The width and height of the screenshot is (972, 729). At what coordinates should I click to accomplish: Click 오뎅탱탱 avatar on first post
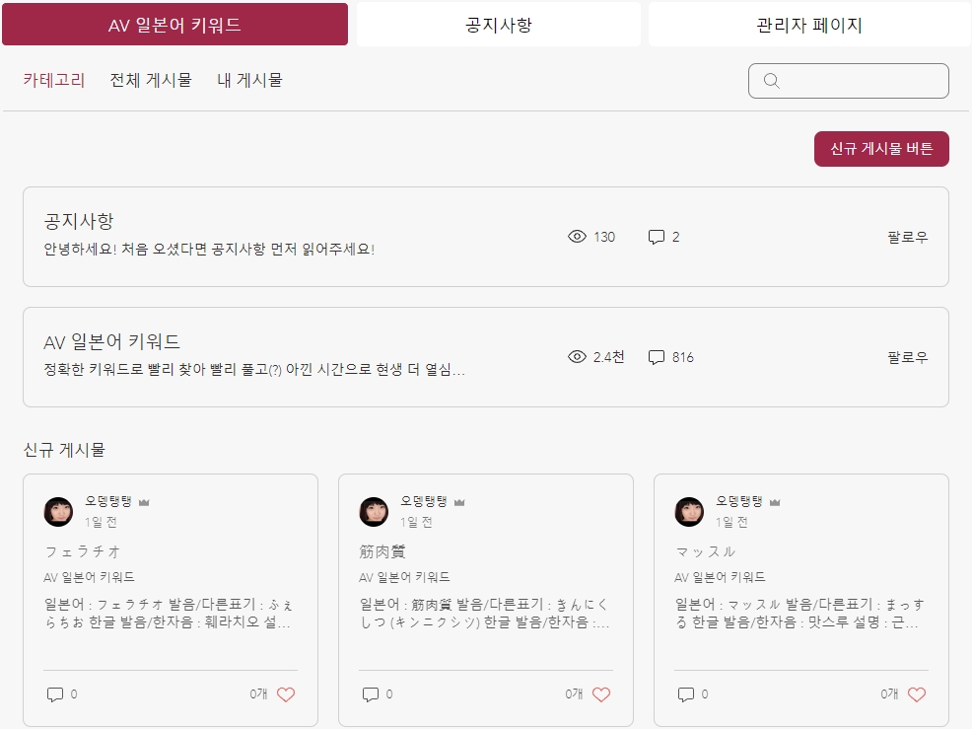tap(58, 512)
